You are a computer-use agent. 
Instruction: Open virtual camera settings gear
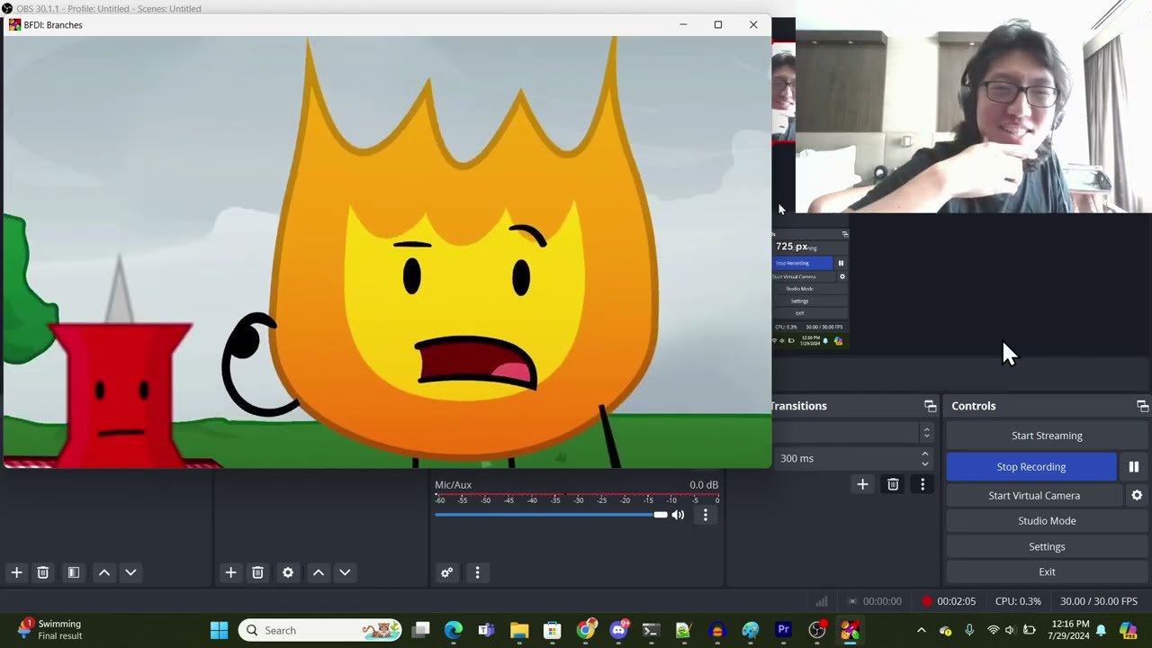(1137, 495)
